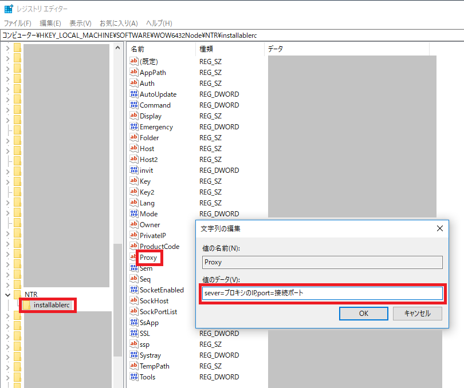Open the ヘルプ(H) menu
Screen dimensions: 464x388
[159, 23]
